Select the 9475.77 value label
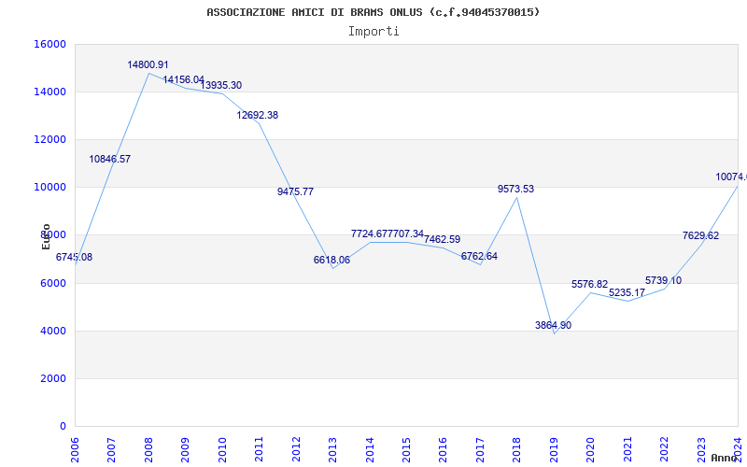Screen dimensions: 747x467 pos(295,192)
